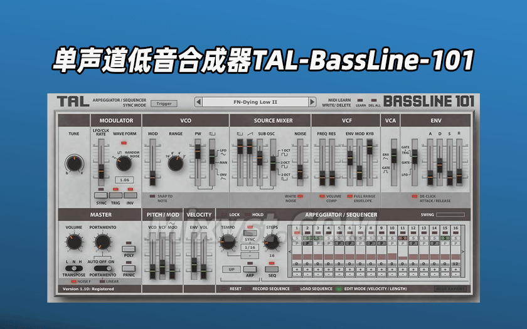Toggle the tempo SYNC button above 1/16
This screenshot has width=527, height=329.
point(250,233)
